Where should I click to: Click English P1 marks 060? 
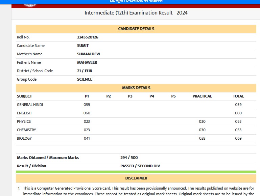(87, 113)
